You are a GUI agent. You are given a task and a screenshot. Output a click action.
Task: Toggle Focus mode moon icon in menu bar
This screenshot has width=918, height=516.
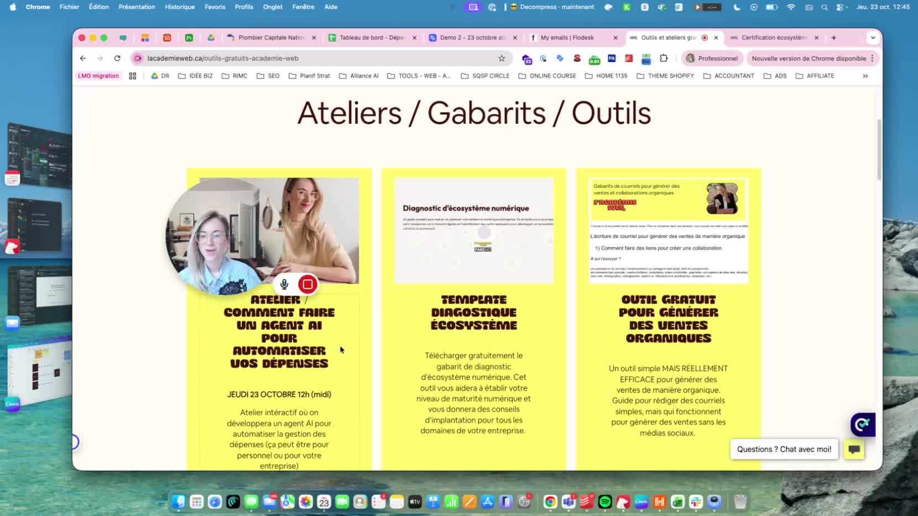coord(737,7)
